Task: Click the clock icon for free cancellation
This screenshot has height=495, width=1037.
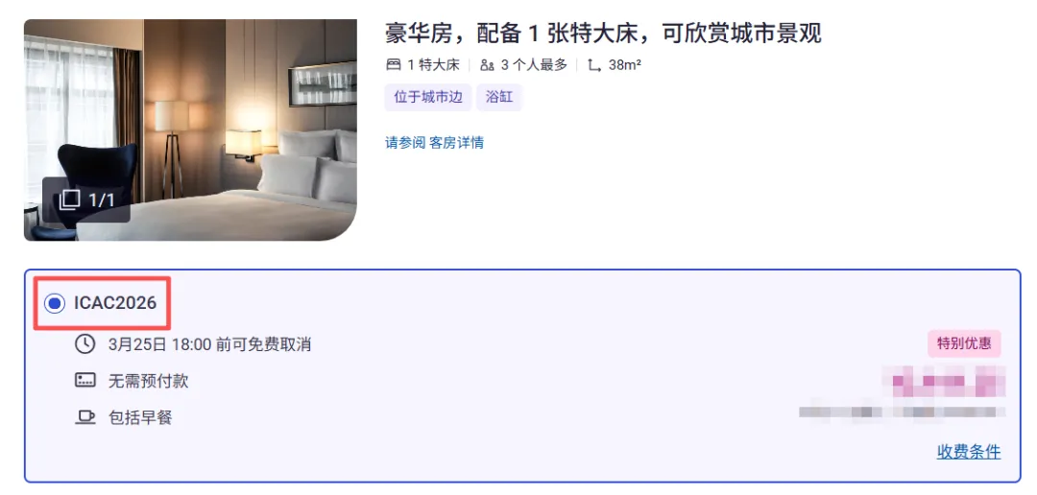Action: (84, 344)
